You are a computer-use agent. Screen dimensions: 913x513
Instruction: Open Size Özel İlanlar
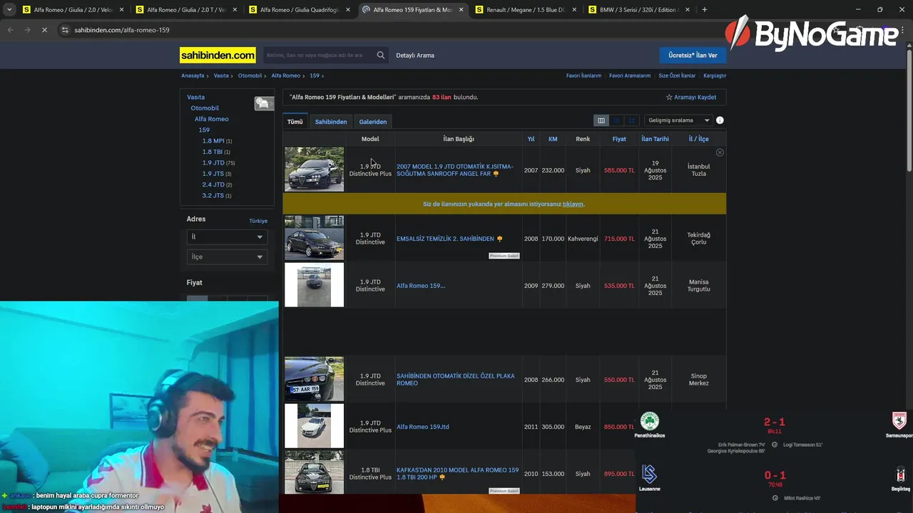point(677,76)
